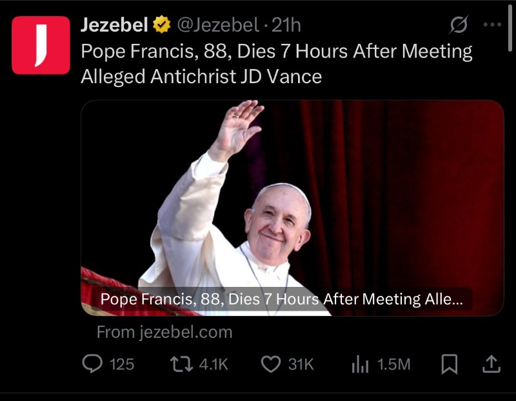This screenshot has height=401, width=516.
Task: Click the 4.1K repost count
Action: pyautogui.click(x=213, y=365)
